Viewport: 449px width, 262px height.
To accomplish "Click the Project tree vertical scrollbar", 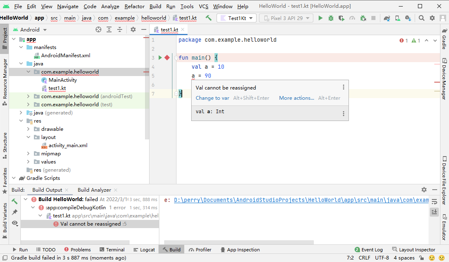I will point(147,87).
